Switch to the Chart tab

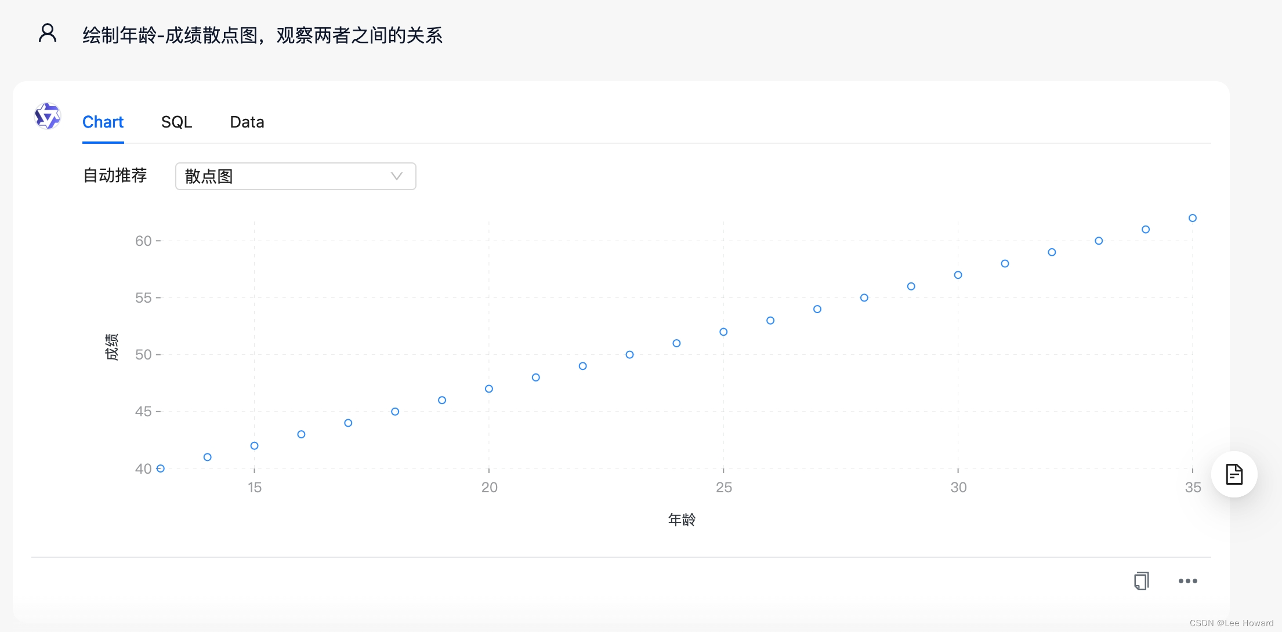103,122
